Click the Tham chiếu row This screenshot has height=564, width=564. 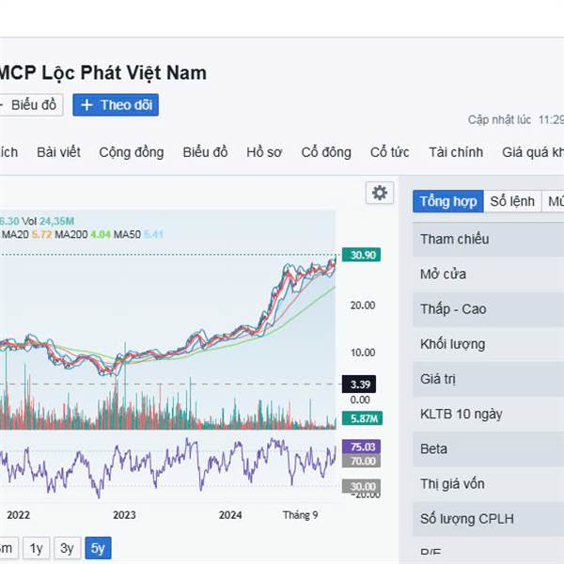point(488,239)
